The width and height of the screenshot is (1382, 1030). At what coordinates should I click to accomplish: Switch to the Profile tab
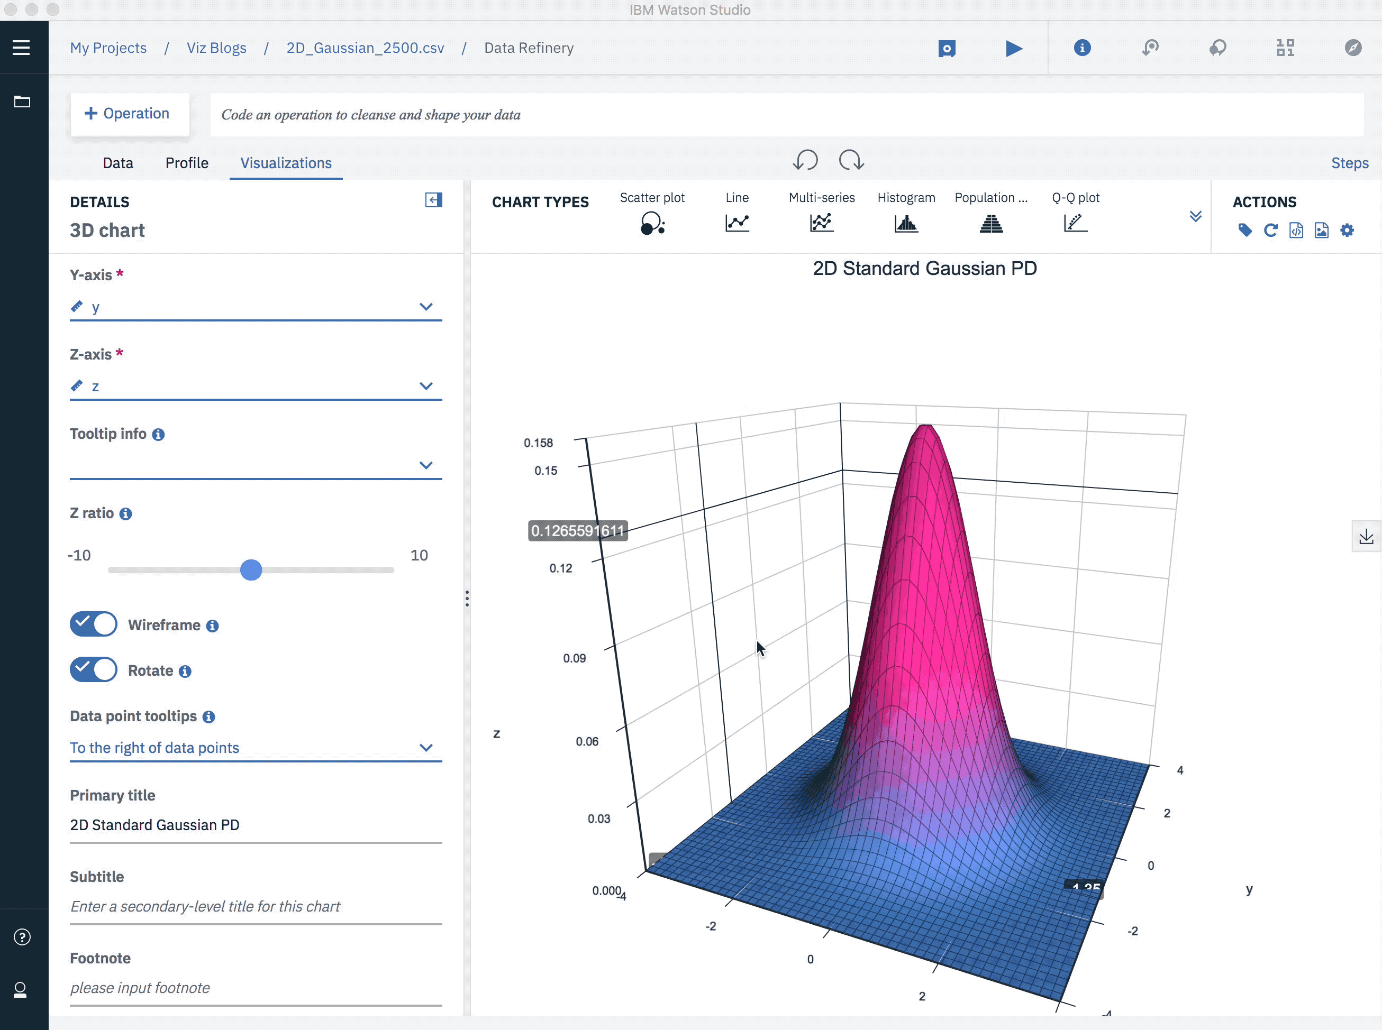187,163
